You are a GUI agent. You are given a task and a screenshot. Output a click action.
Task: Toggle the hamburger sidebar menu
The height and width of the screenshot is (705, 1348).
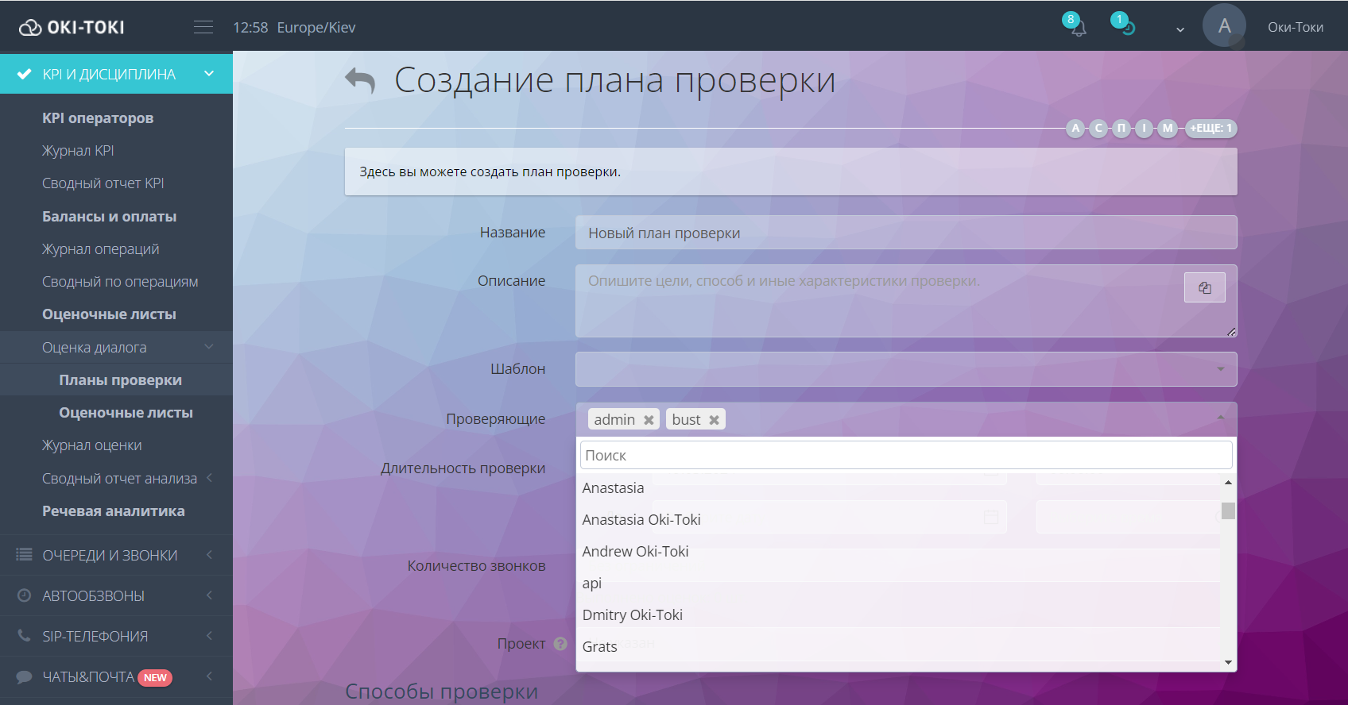pyautogui.click(x=203, y=27)
